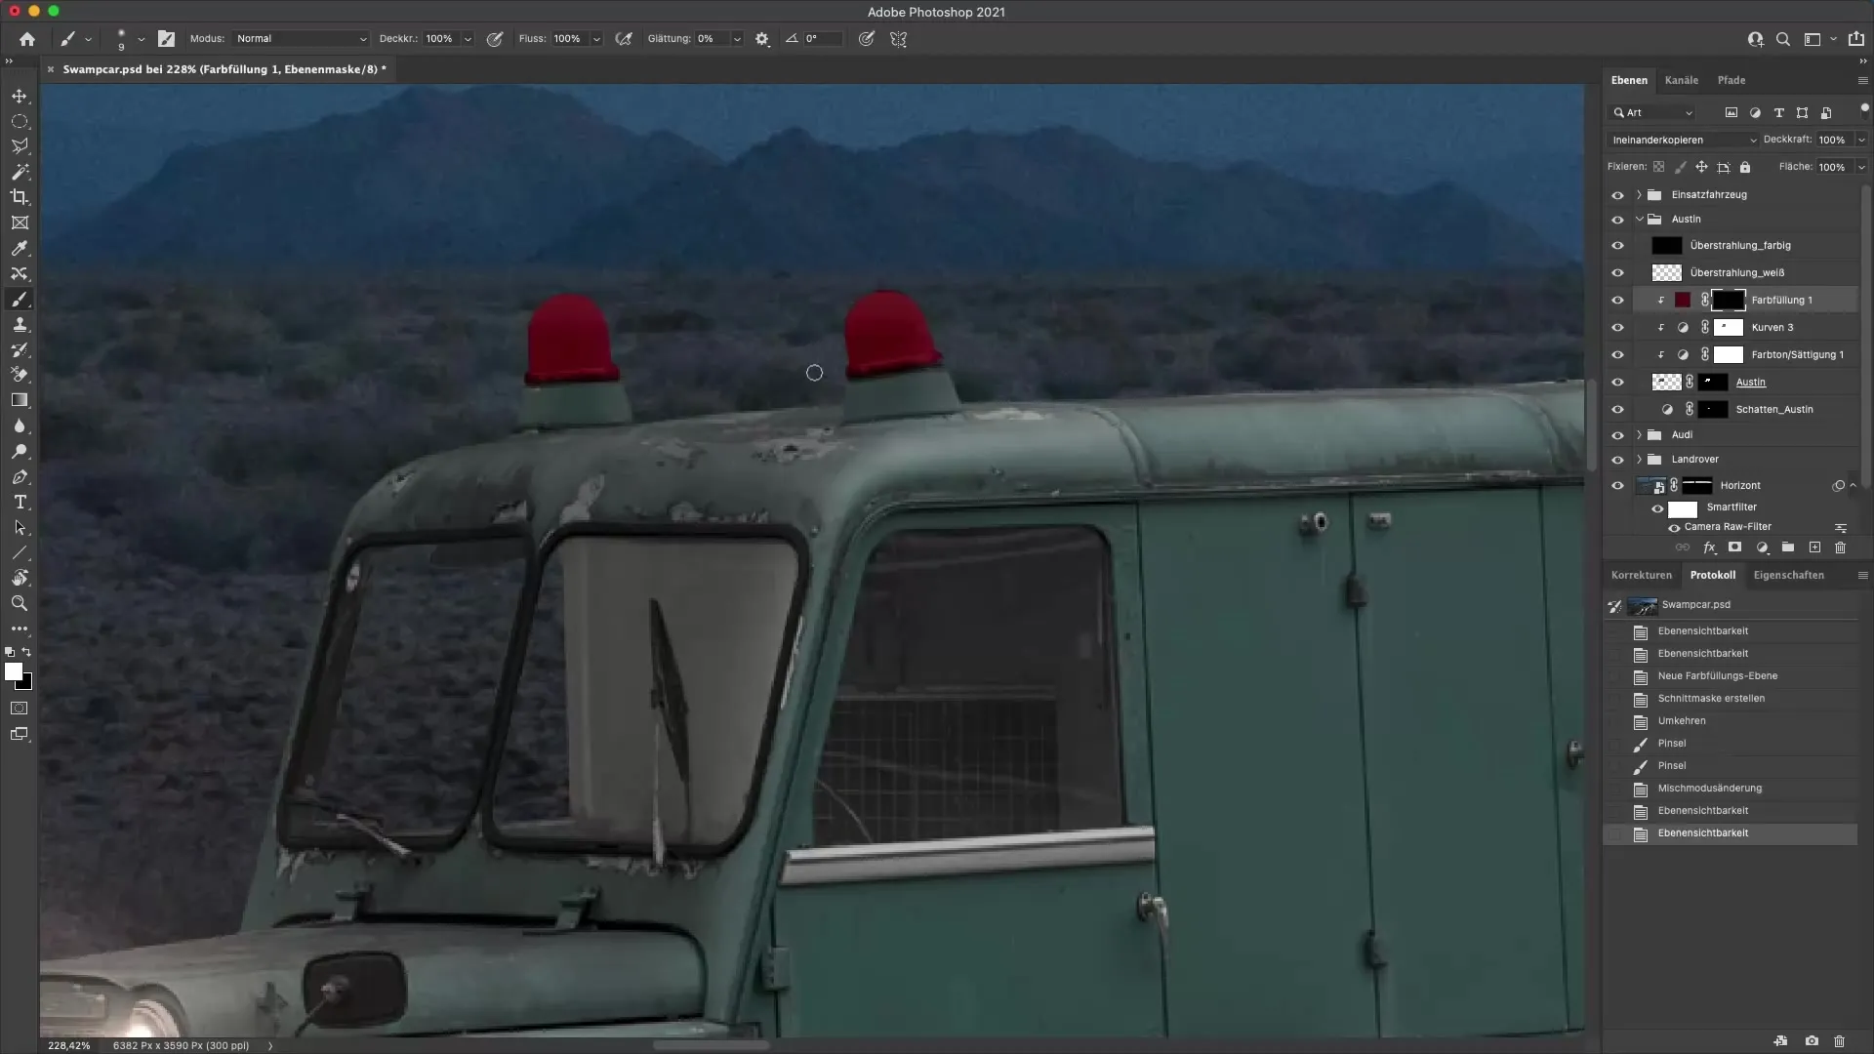Hide the Farbfüllung 1 layer
The height and width of the screenshot is (1054, 1874).
1617,301
